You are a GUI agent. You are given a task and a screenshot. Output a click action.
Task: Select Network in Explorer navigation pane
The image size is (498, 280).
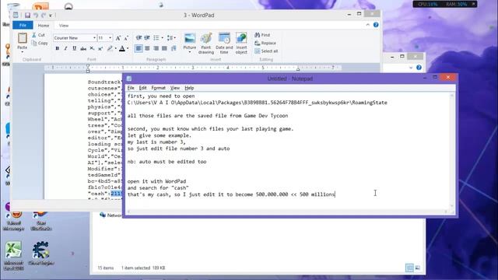[x=110, y=215]
